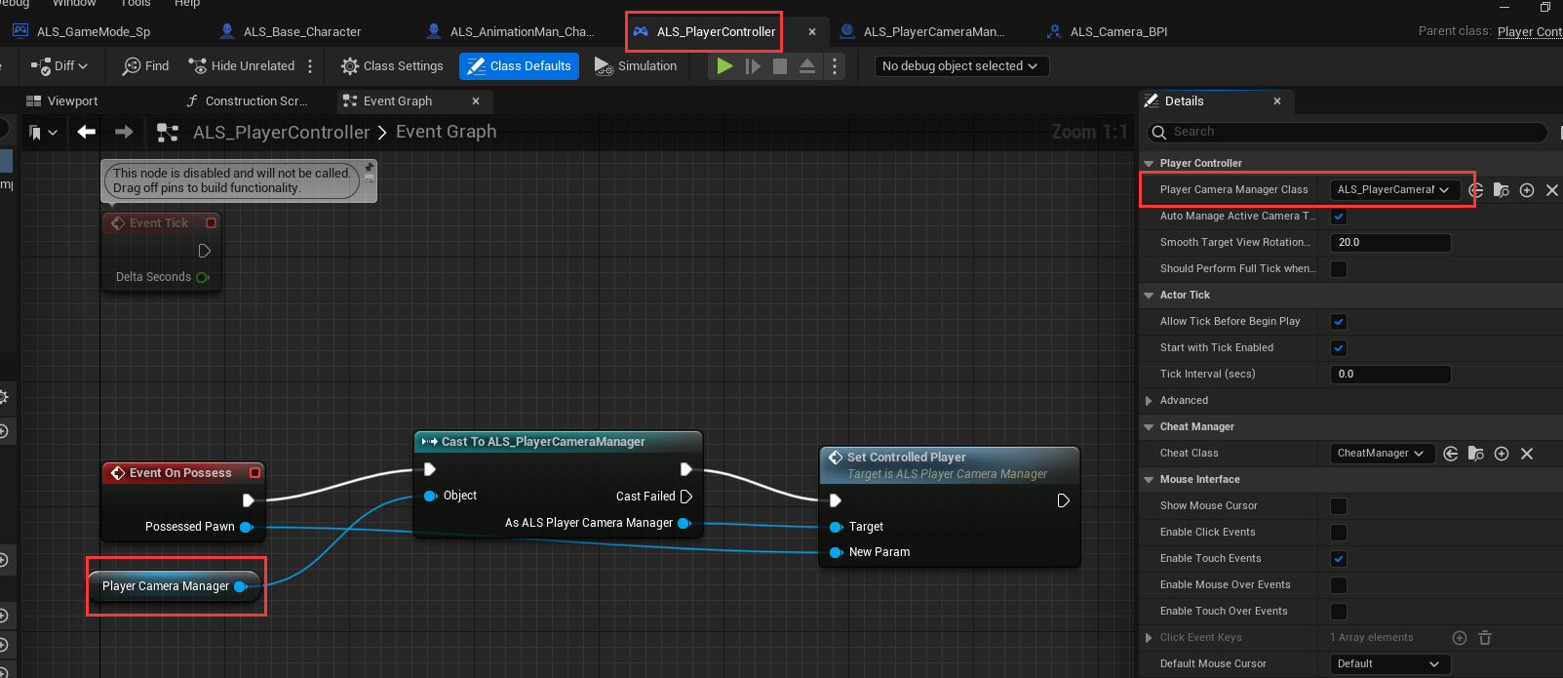1563x678 pixels.
Task: Use selected asset for Player Camera Manager Class
Action: (1476, 190)
